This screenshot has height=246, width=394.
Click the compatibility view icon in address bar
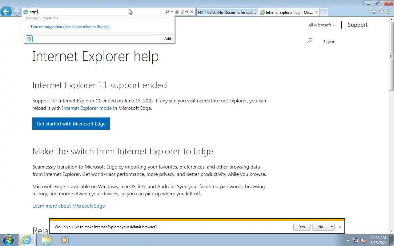tap(182, 12)
